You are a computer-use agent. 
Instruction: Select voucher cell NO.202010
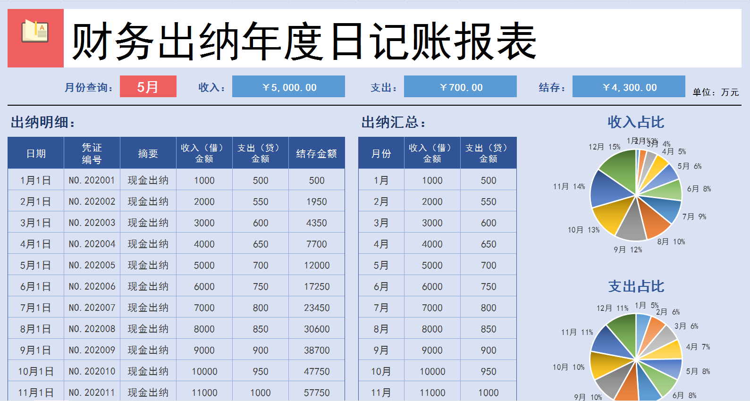pyautogui.click(x=92, y=371)
